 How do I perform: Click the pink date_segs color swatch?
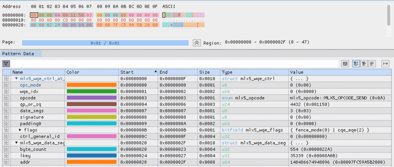92,111
